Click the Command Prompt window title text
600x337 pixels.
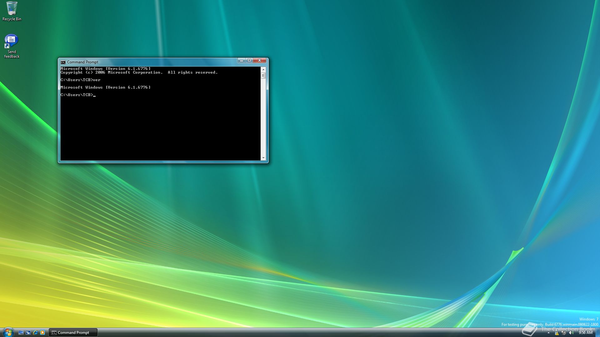pos(82,62)
